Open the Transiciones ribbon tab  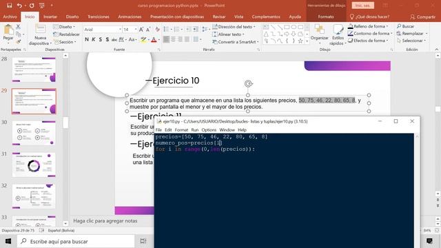[x=98, y=17]
